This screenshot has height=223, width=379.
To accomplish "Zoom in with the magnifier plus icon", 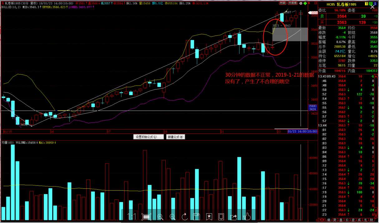I will coord(160,216).
